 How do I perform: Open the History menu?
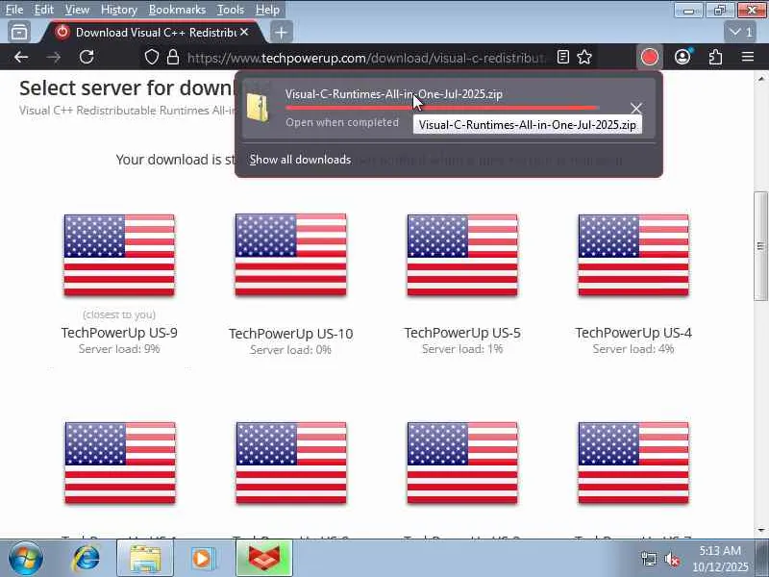click(x=118, y=10)
